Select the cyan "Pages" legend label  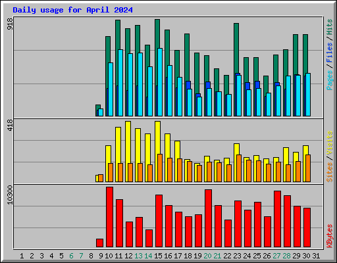329,80
